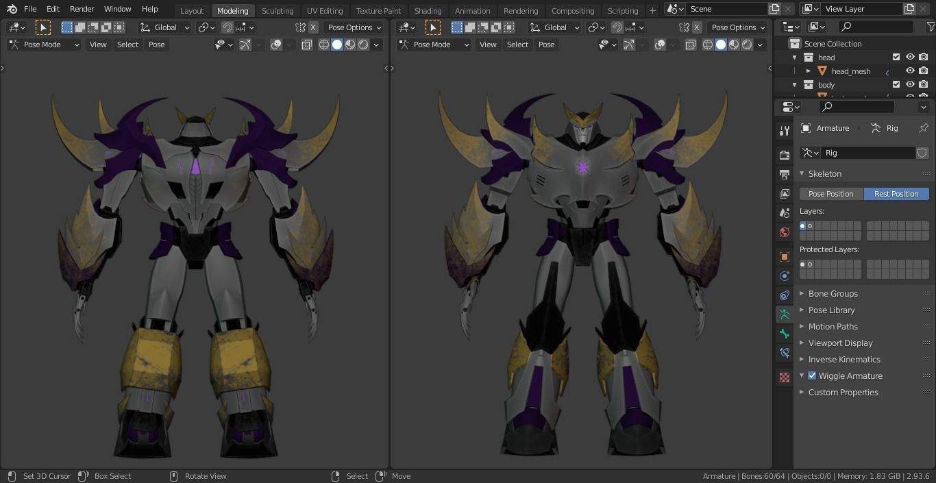This screenshot has width=936, height=483.
Task: Open the Object properties tab
Action: 785,257
